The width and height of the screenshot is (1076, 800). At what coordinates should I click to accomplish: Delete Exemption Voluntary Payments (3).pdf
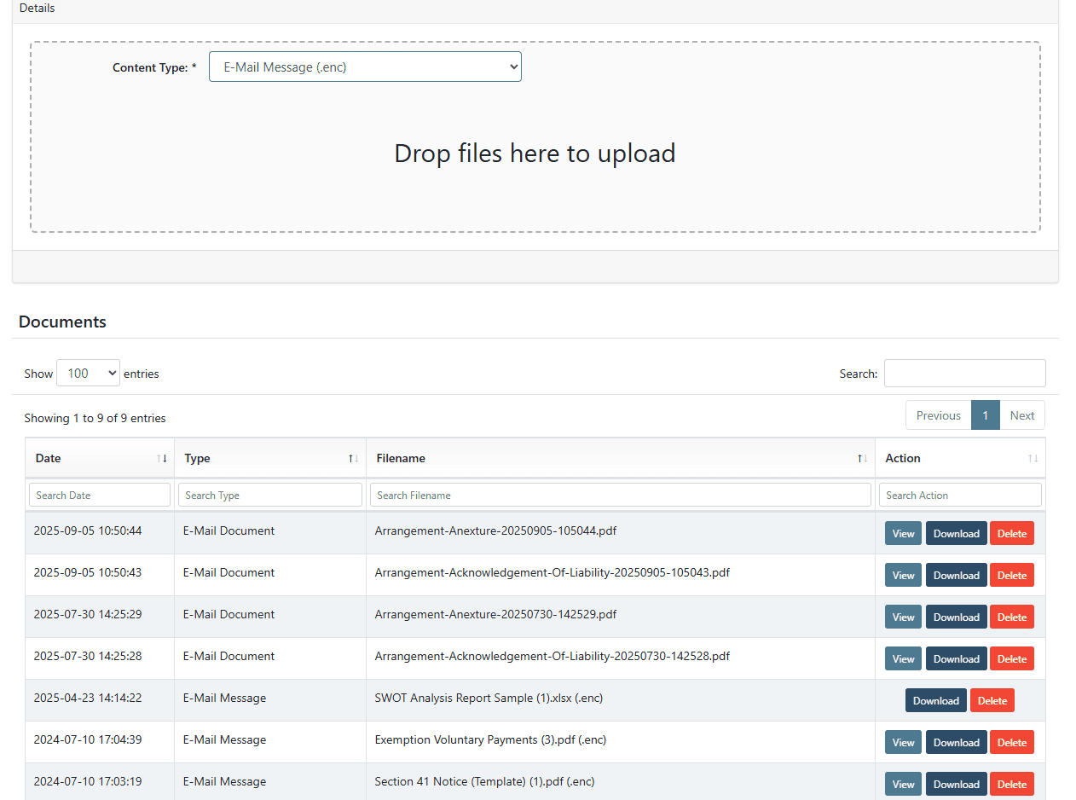[1012, 742]
